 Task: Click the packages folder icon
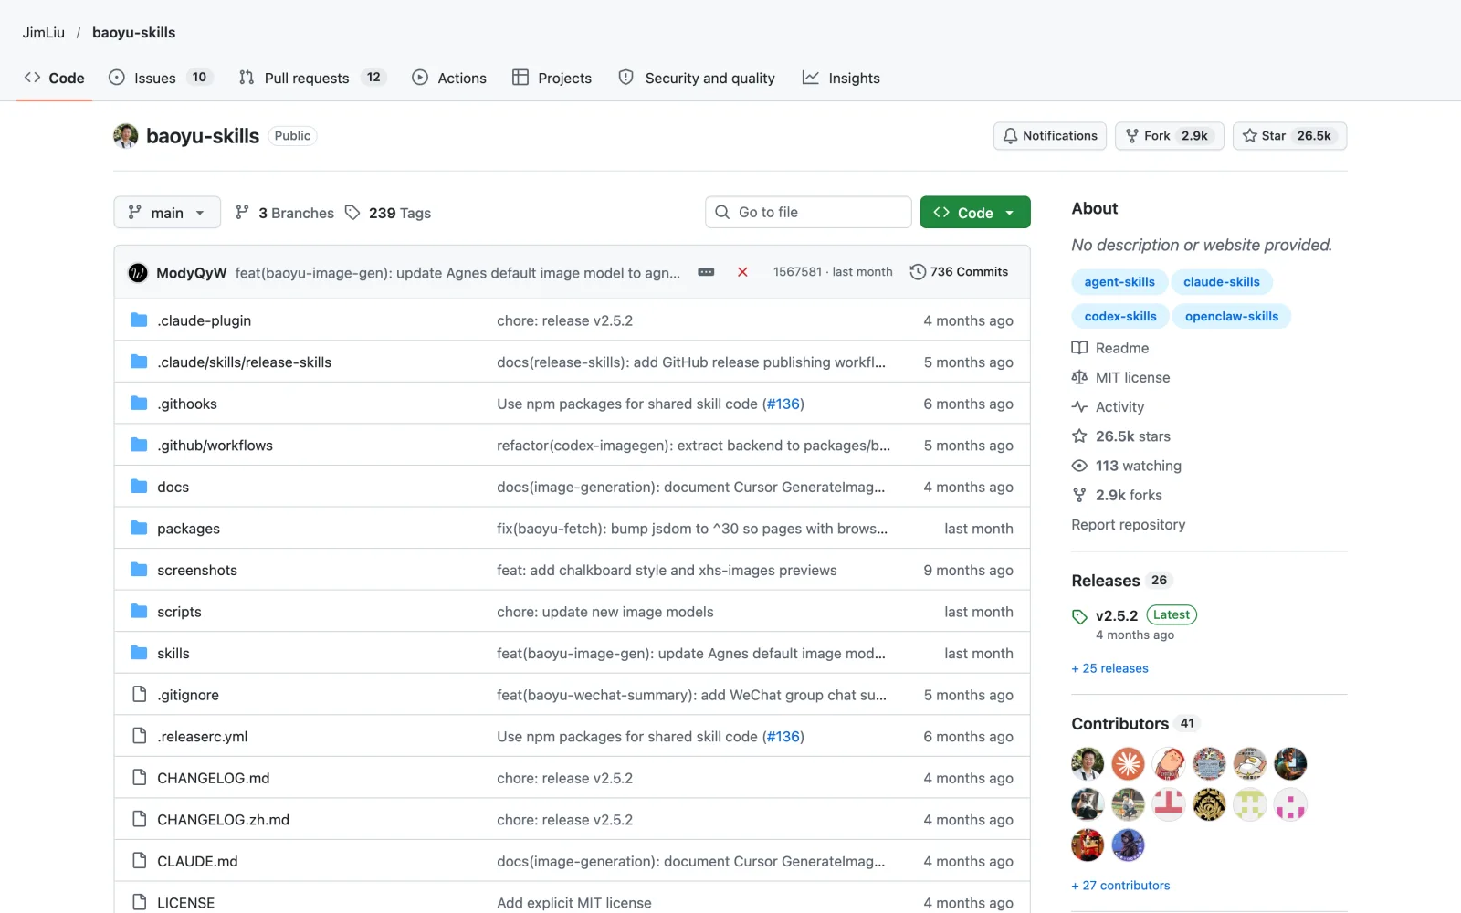tap(139, 528)
